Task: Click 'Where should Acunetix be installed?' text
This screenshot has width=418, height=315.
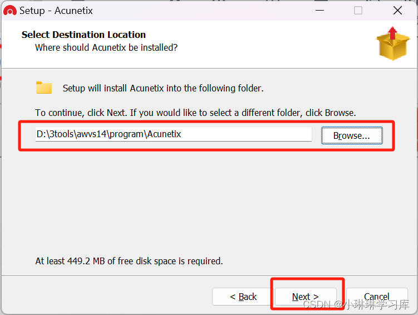Action: coord(106,47)
